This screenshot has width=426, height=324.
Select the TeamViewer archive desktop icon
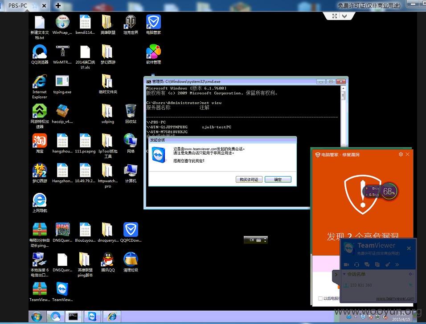40,292
